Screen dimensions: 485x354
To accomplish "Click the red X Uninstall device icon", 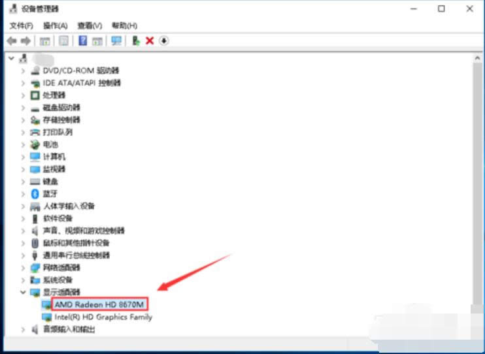I will pos(150,40).
